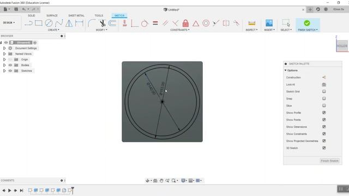The width and height of the screenshot is (349, 196).
Task: Apply the Symmetry constraint
Action: point(226,23)
